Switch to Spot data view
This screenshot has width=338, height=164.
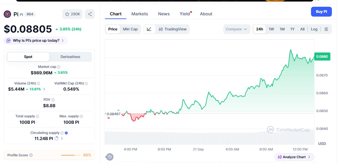click(28, 57)
